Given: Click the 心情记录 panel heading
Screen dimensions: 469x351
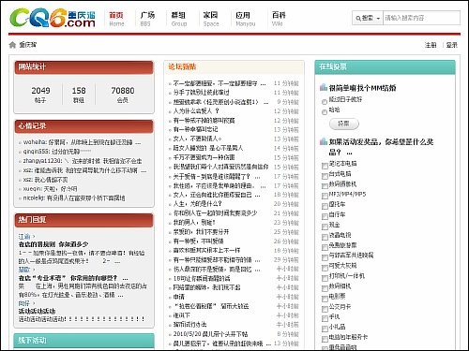Looking at the screenshot, I should pyautogui.click(x=32, y=126).
